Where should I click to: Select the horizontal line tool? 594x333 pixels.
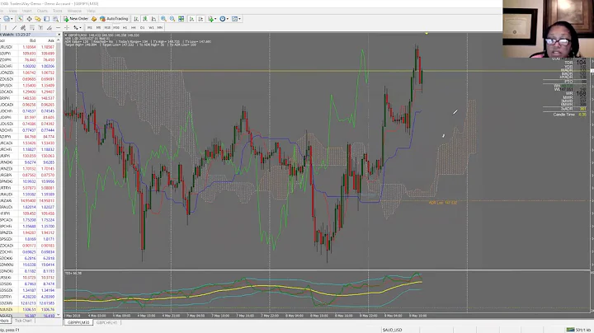tap(58, 28)
